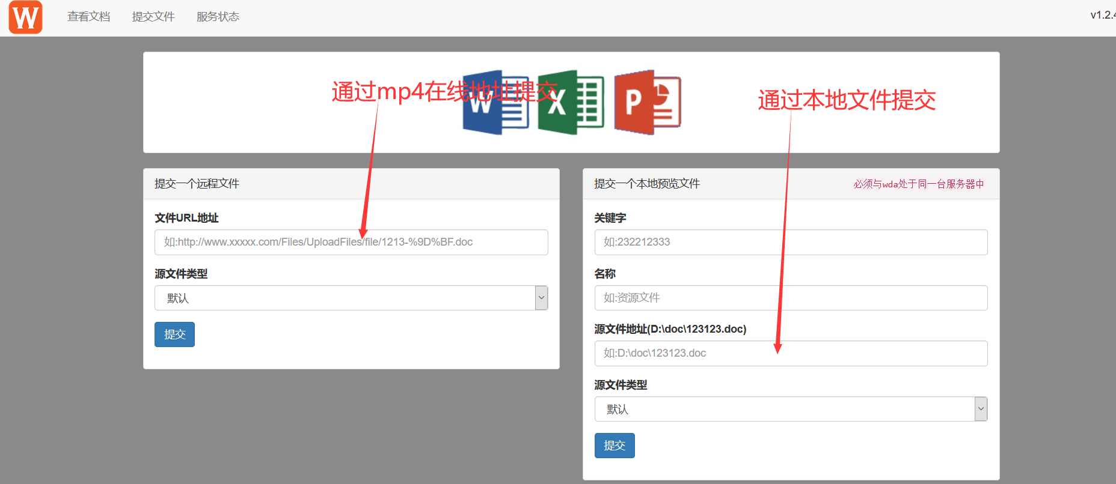Click the 提交一个远程文件 panel heading
Viewport: 1116px width, 484px height.
click(197, 184)
